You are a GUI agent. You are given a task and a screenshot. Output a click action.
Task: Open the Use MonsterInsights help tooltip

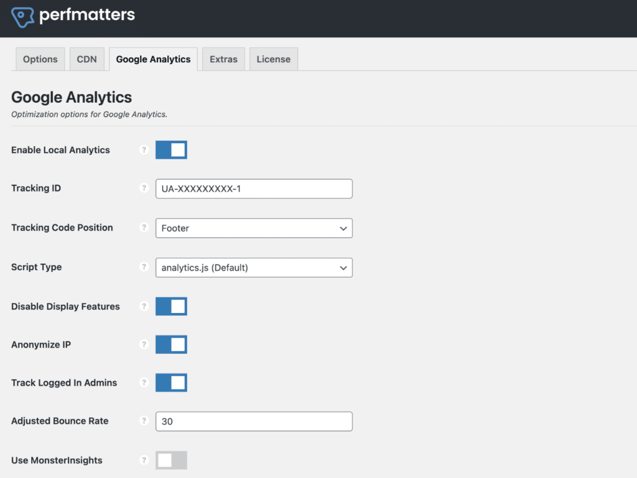144,460
